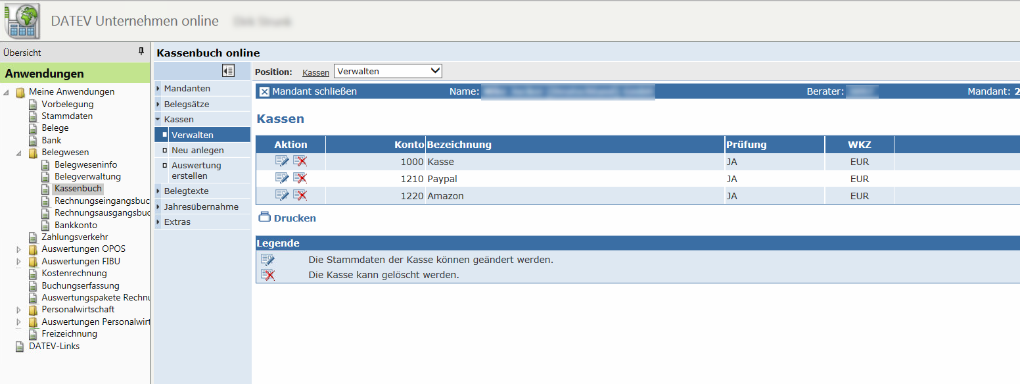Viewport: 1020px width, 384px height.
Task: Collapse the navigation panel with toggle icon
Action: coord(228,71)
